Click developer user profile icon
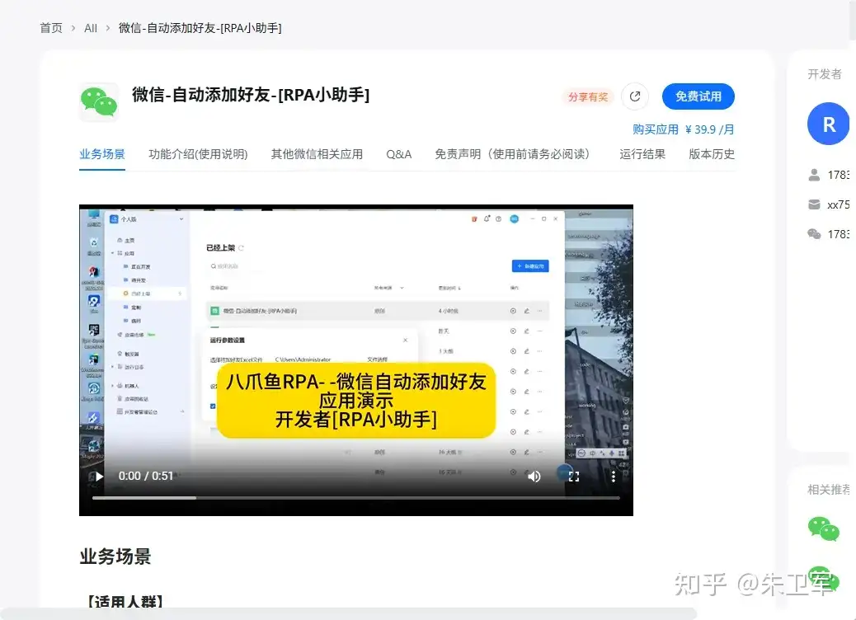Screen dimensions: 856x620 tap(814, 175)
